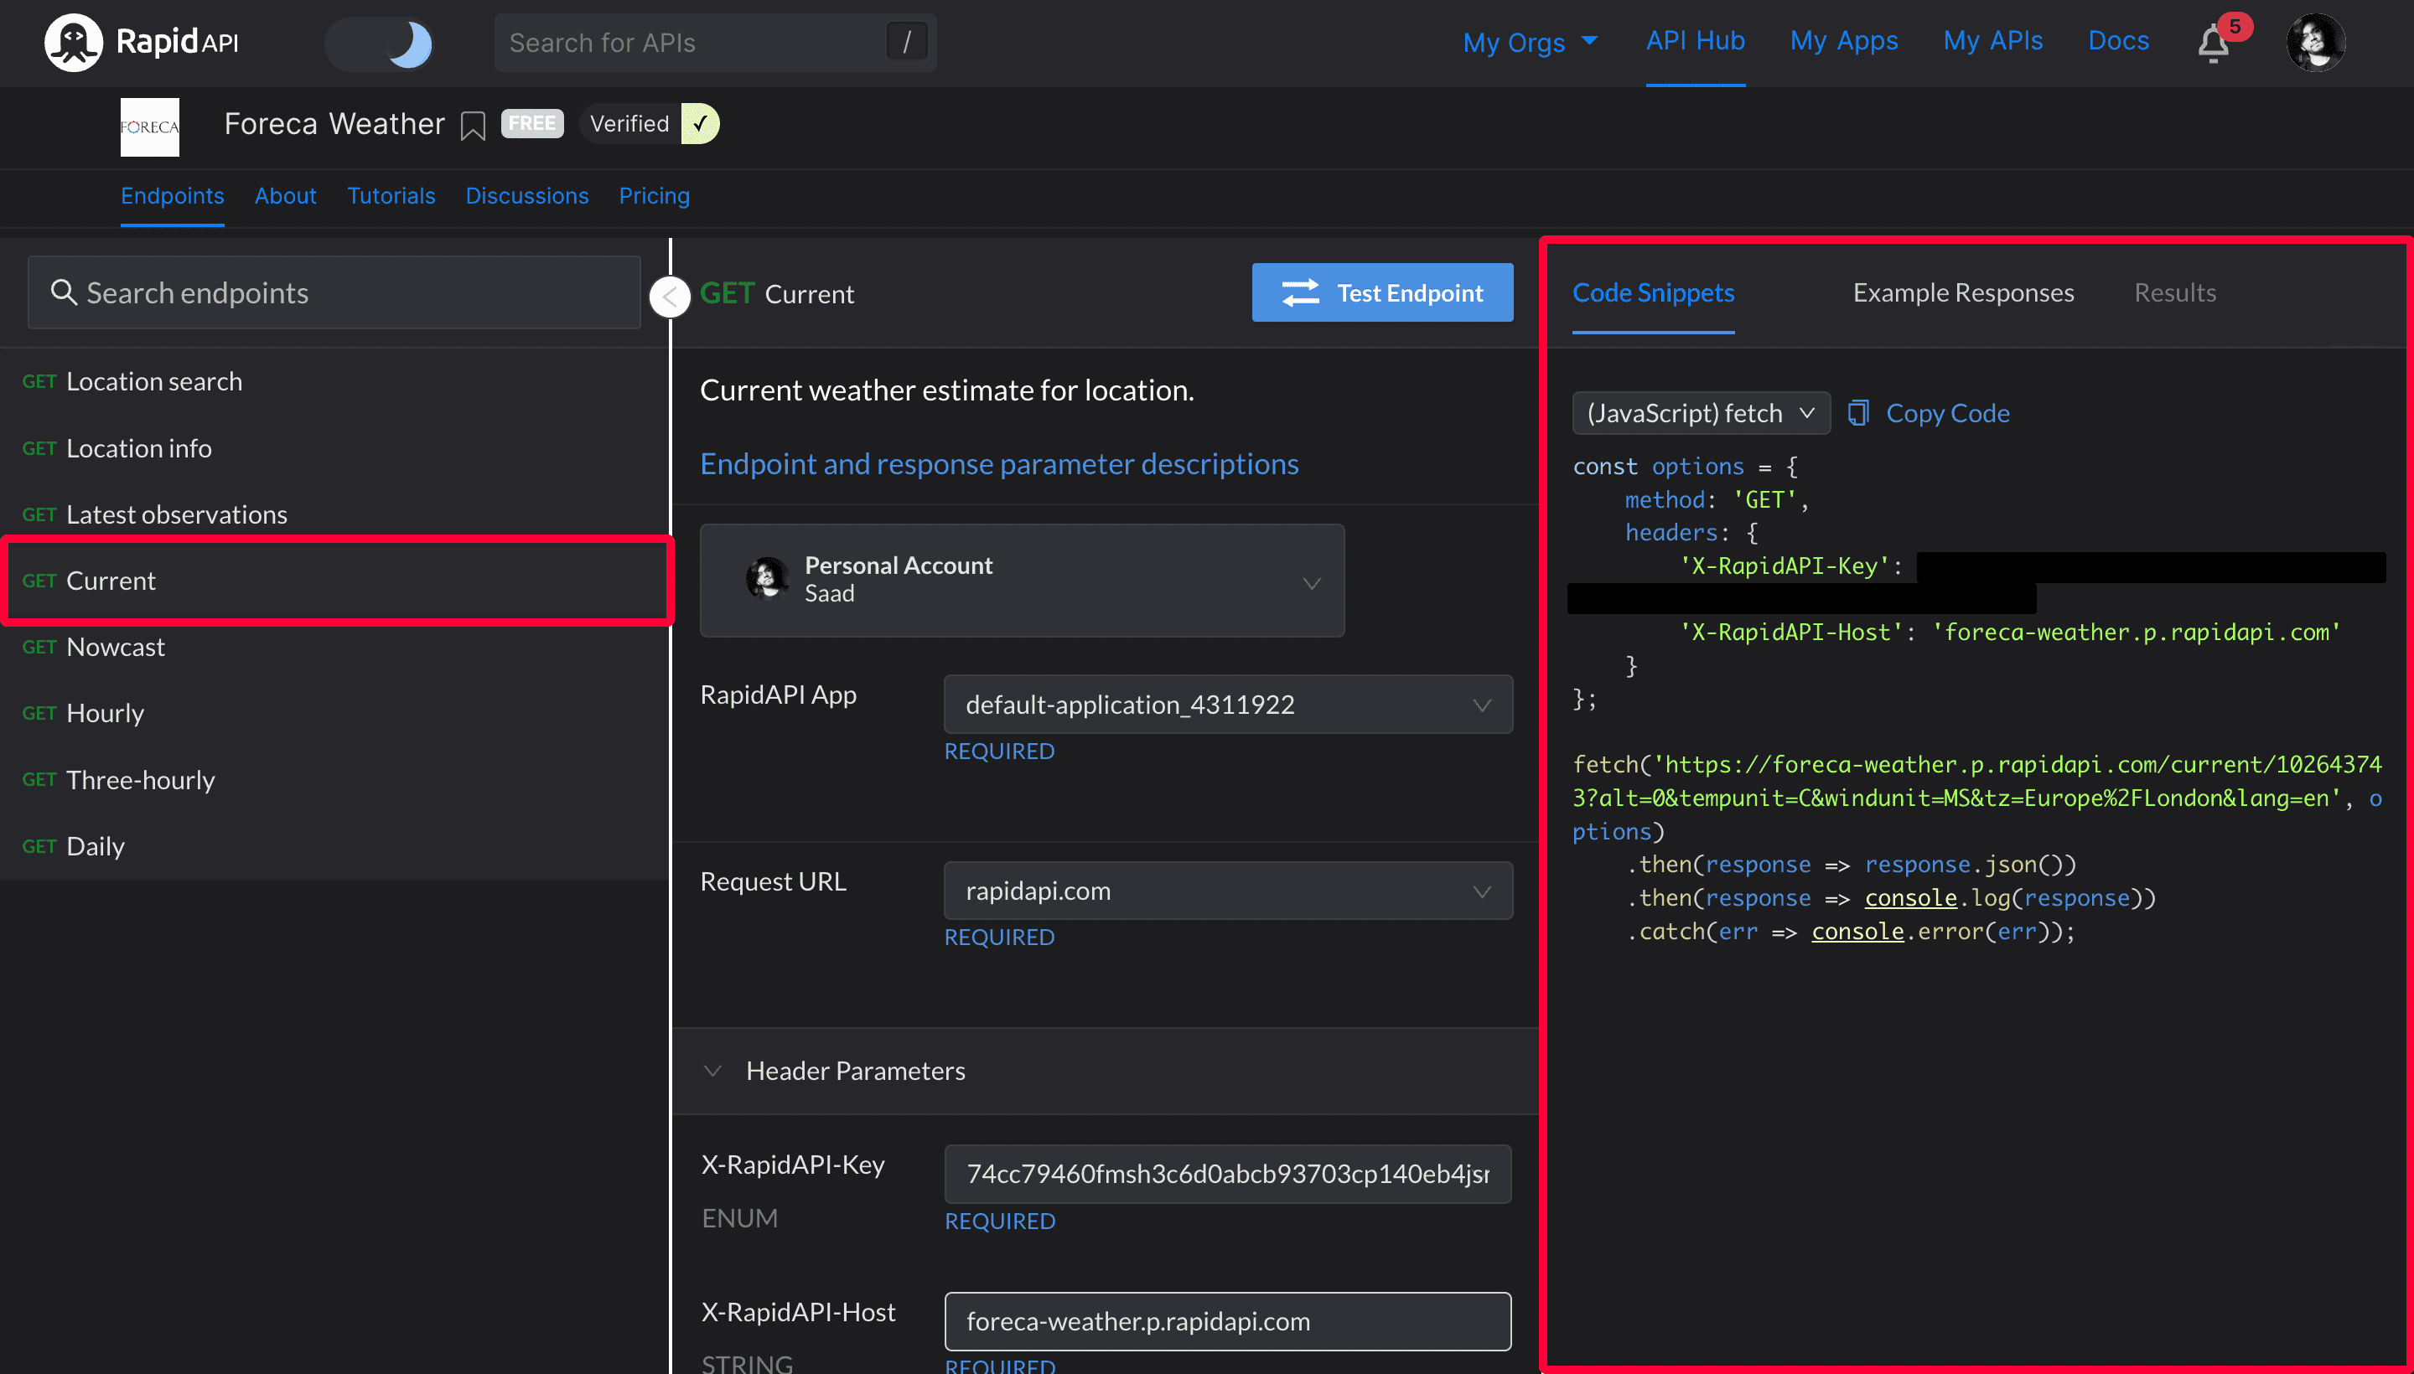The width and height of the screenshot is (2414, 1374).
Task: Bookmark the Foreca Weather API
Action: coord(473,126)
